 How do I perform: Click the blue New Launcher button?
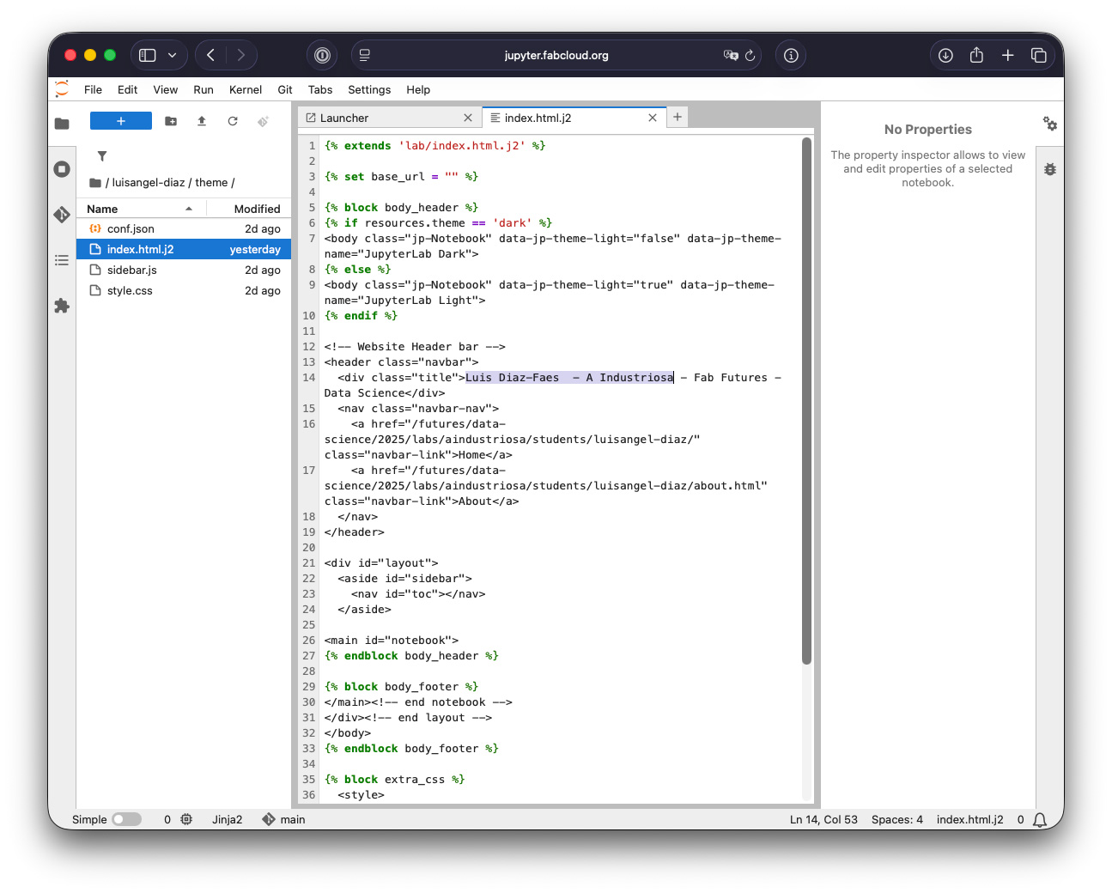[121, 121]
